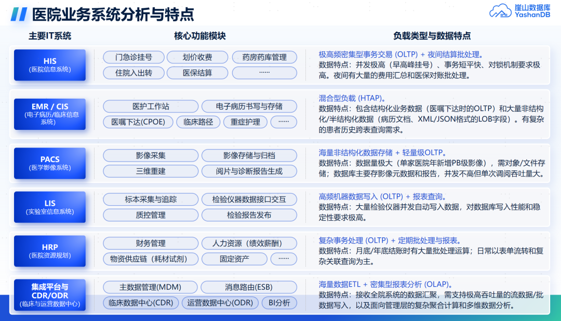This screenshot has height=321, width=561.
Task: Click the 主要IT系统 column header
Action: coord(50,36)
